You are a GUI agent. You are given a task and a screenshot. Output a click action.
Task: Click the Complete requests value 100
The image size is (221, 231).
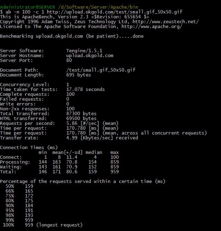(70, 94)
